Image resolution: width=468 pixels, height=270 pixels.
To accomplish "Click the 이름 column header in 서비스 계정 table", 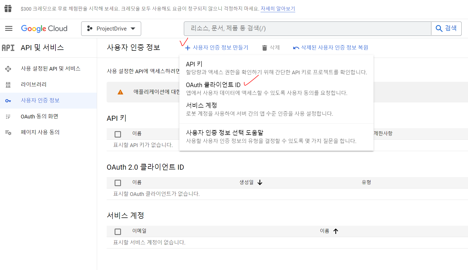I will 324,231.
